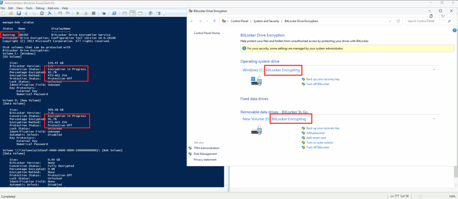Image resolution: width=458 pixels, height=199 pixels.
Task: Collapse the New Volume (D:) drive section
Action: tap(433, 119)
